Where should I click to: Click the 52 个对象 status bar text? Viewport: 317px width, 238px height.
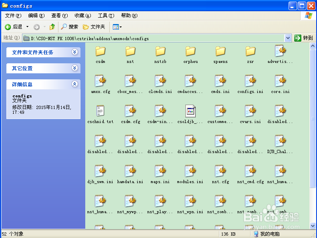point(12,234)
